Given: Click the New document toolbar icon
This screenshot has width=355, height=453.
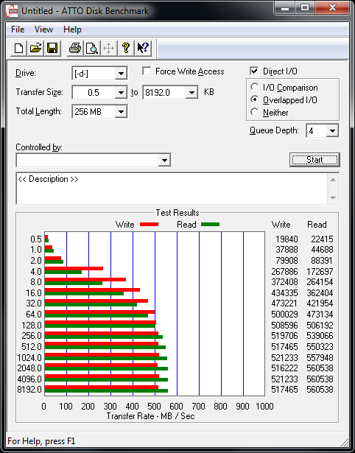Looking at the screenshot, I should (x=18, y=48).
